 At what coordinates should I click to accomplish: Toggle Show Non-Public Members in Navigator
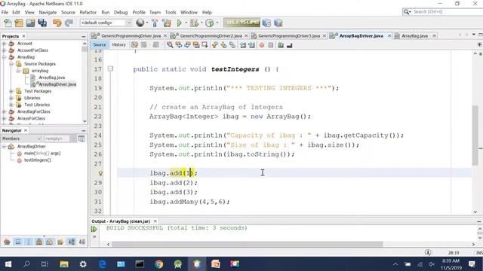click(x=39, y=242)
